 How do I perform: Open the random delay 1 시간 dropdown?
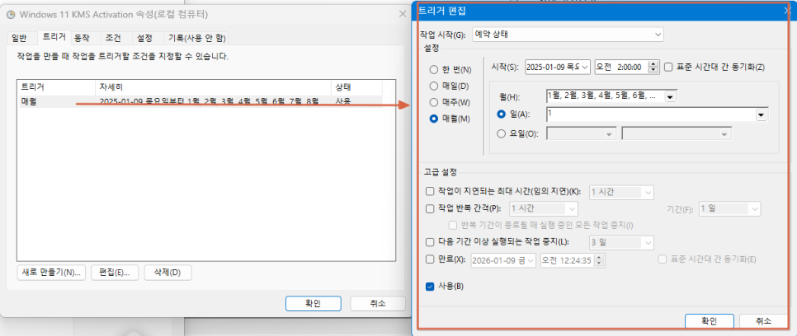[x=621, y=193]
